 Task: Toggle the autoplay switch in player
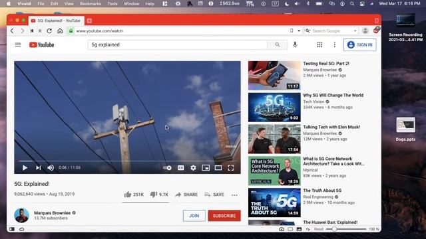(167, 168)
